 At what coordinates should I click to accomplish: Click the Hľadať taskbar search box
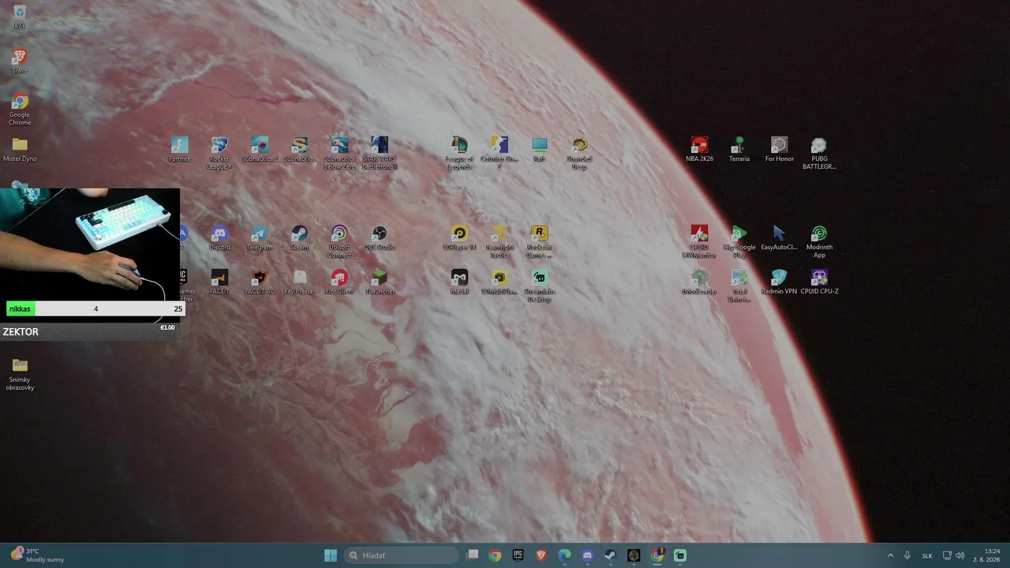[401, 555]
